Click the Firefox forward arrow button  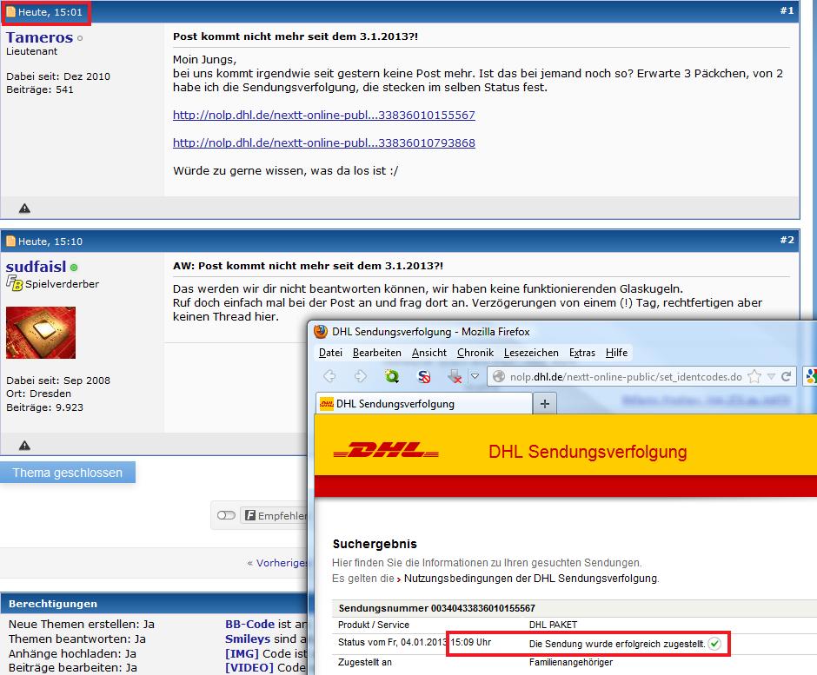coord(360,376)
